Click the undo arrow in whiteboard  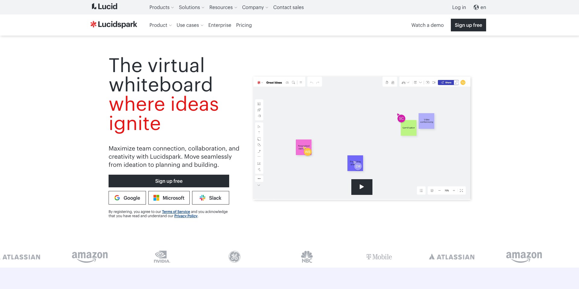click(312, 82)
